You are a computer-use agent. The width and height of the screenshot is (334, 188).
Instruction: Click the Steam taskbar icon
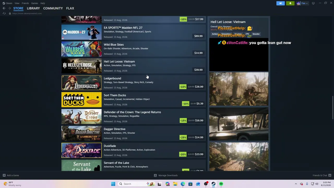(213, 184)
